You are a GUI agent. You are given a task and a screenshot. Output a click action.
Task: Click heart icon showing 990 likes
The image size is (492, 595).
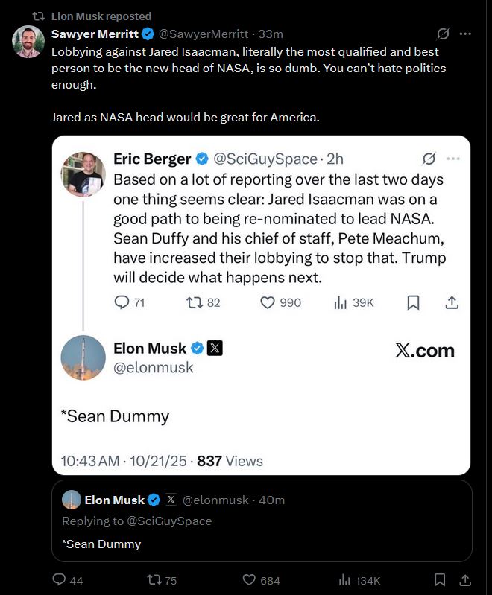268,302
